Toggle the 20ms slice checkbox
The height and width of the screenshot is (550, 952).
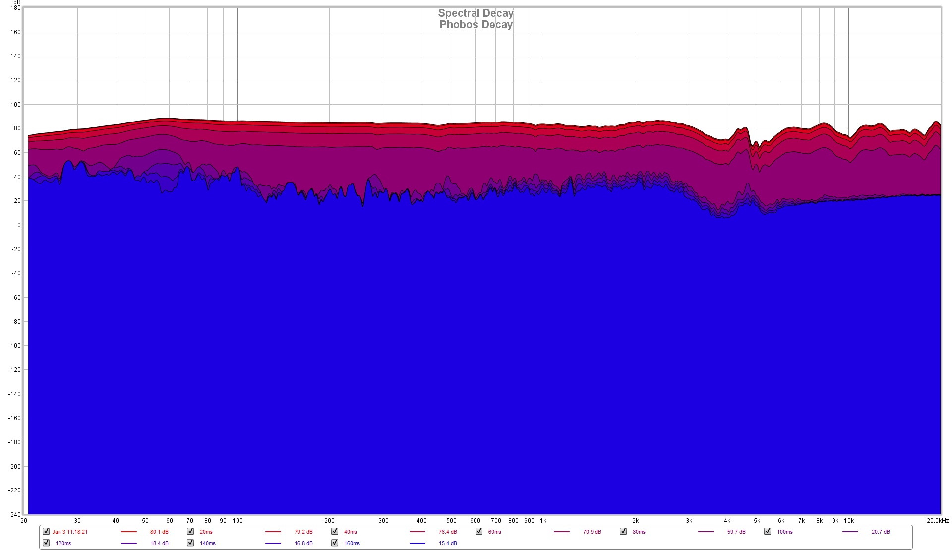190,531
